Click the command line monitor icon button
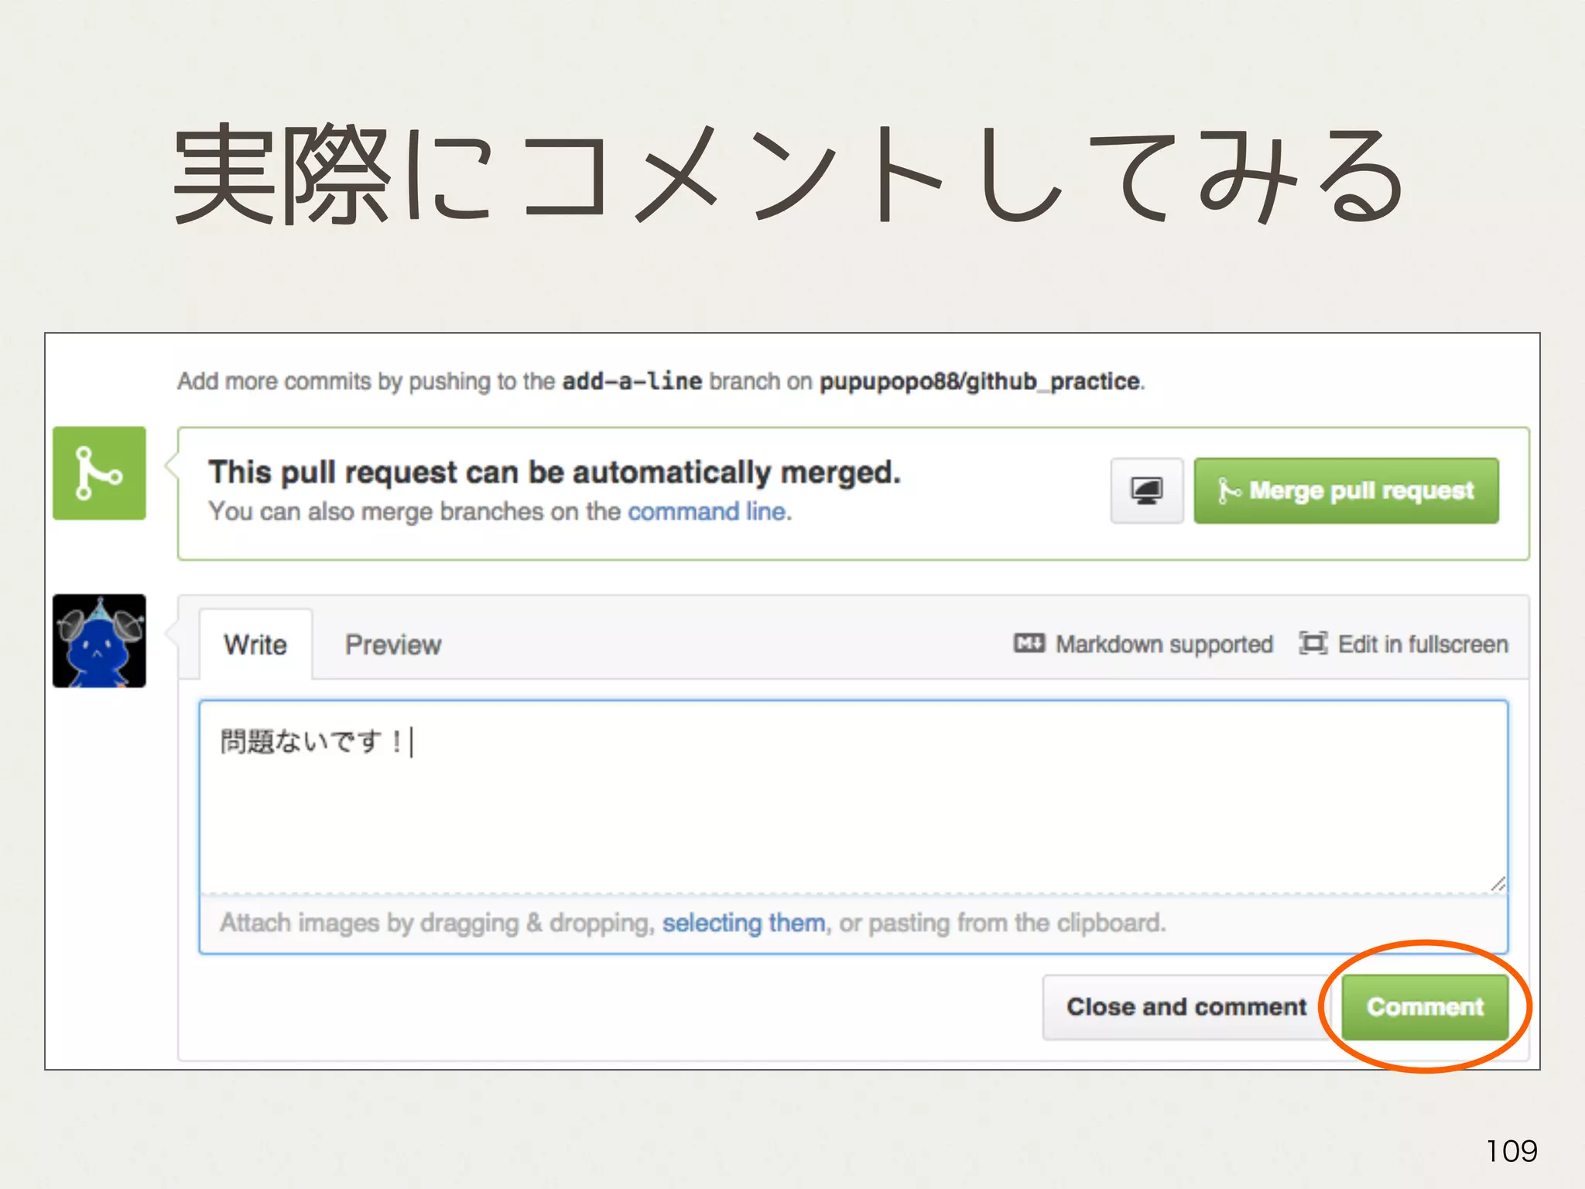 coord(1146,491)
